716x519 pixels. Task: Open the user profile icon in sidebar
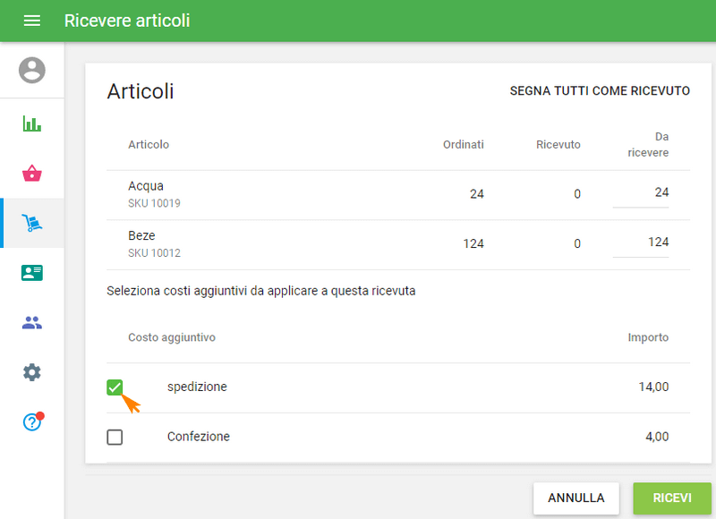(x=32, y=70)
